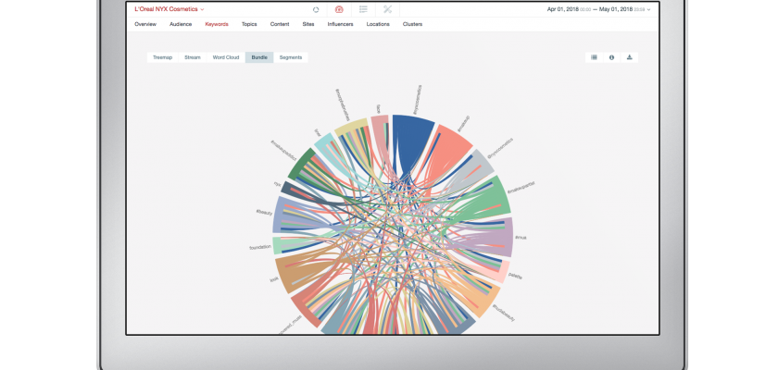The image size is (778, 370).
Task: Select the red dashboard icon in header
Action: (339, 9)
